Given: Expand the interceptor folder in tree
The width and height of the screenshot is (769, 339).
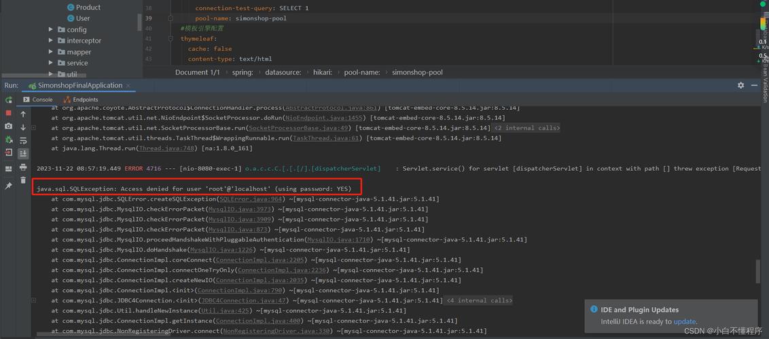Looking at the screenshot, I should point(51,41).
